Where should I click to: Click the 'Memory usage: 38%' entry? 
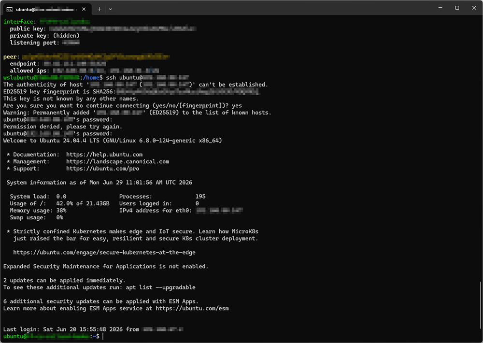(x=38, y=211)
